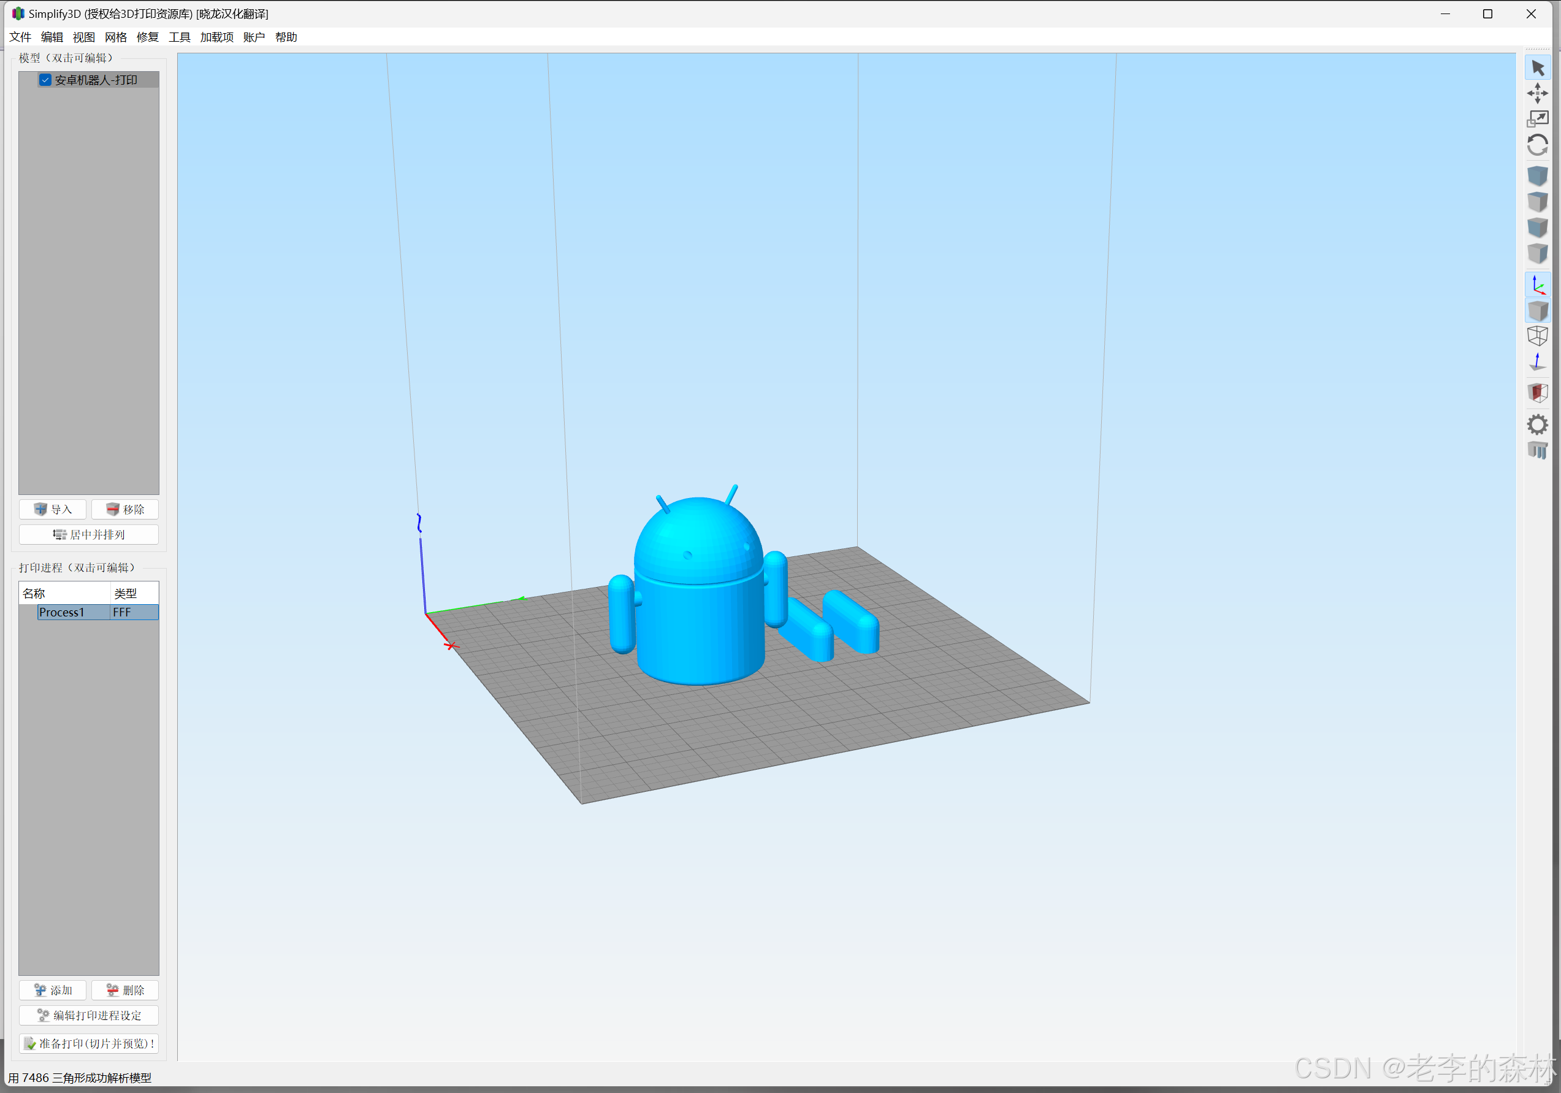1561x1093 pixels.
Task: Toggle solid model rendering
Action: click(1537, 311)
